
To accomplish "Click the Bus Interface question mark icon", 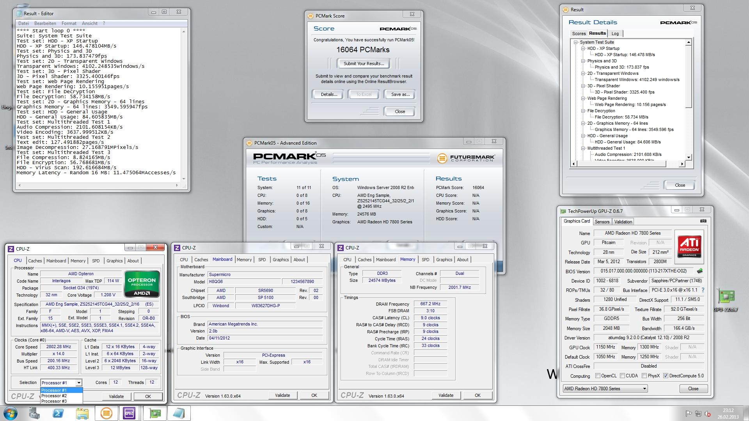I will [x=703, y=290].
